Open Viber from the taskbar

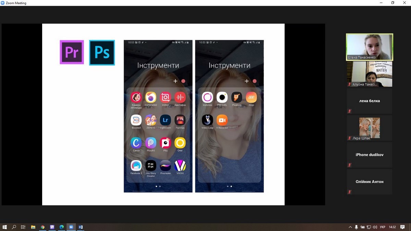pyautogui.click(x=52, y=227)
